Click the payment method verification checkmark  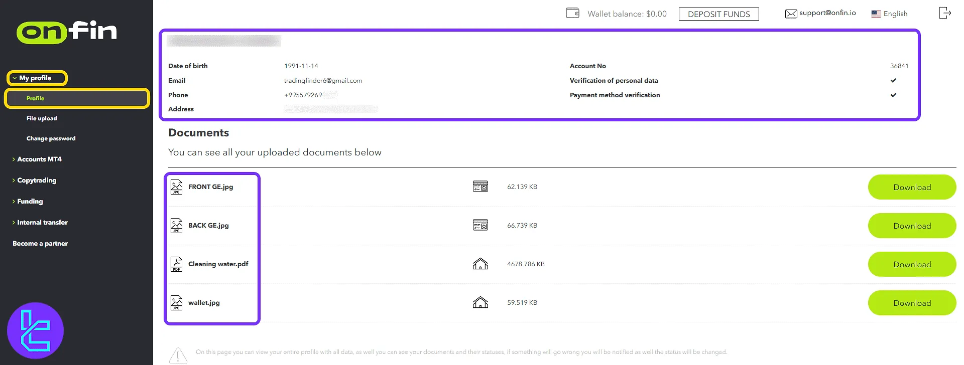click(x=893, y=95)
